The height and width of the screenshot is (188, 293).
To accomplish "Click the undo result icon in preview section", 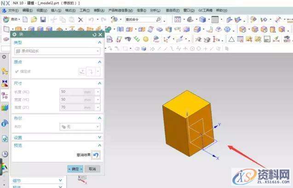I will 95,155.
